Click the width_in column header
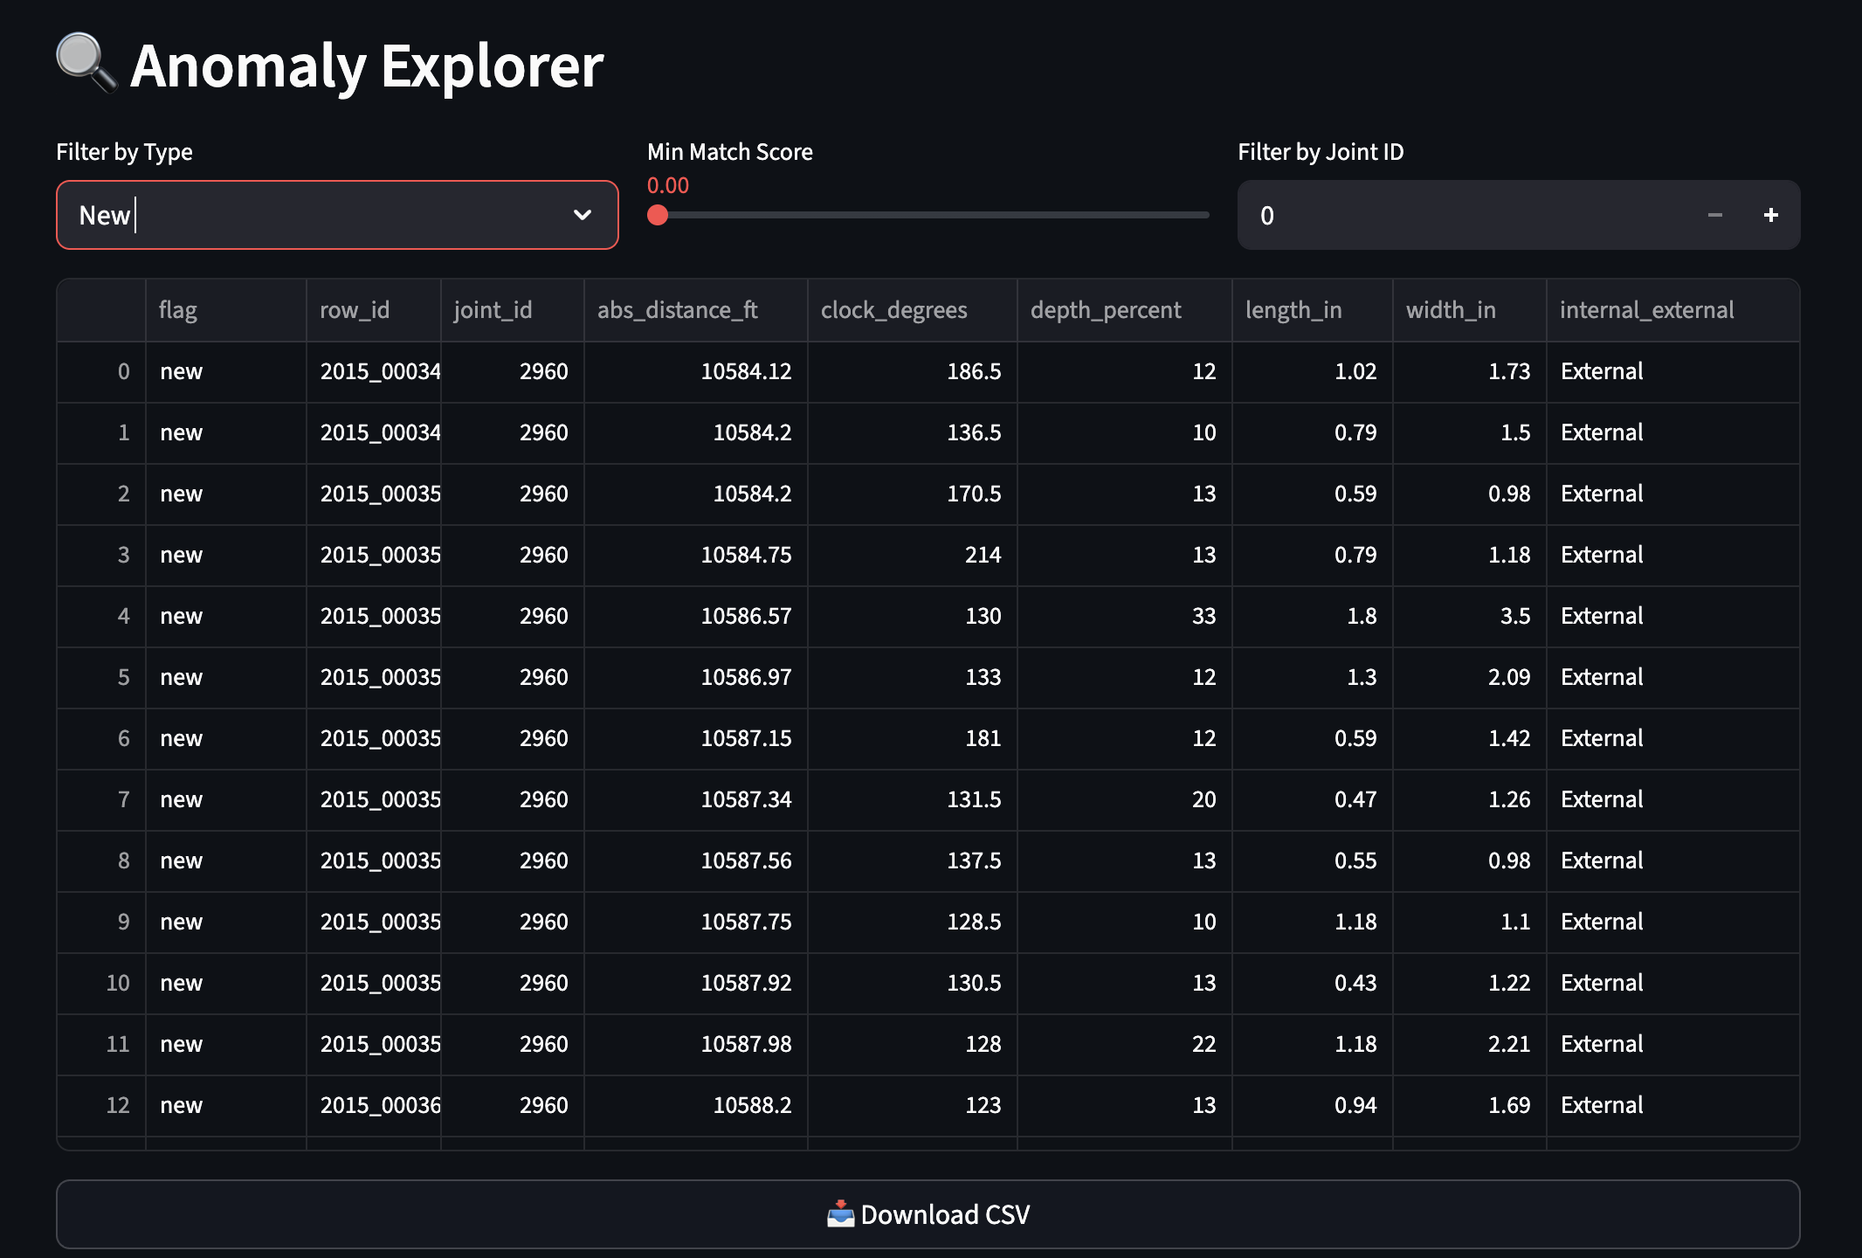Screen dimensions: 1862x1258 point(1450,310)
